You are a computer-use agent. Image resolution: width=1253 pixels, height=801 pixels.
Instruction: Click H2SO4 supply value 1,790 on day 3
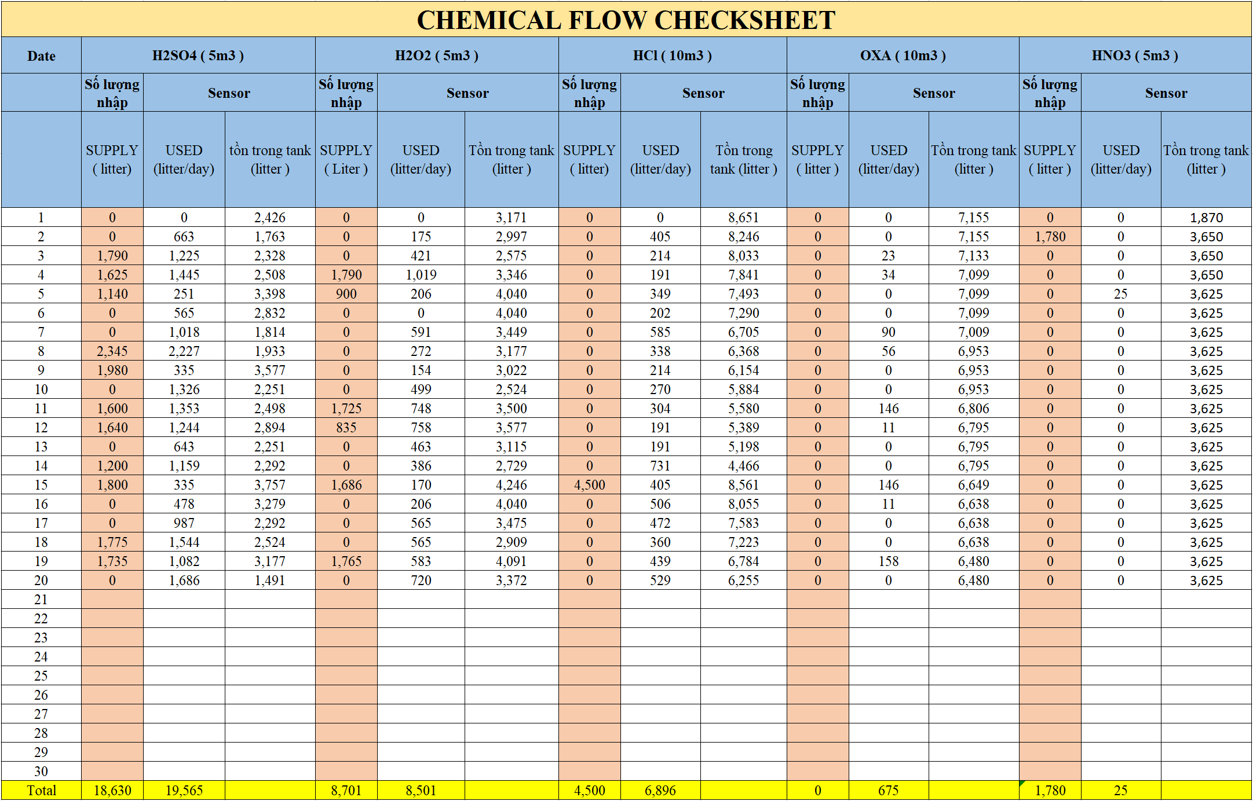(x=112, y=256)
